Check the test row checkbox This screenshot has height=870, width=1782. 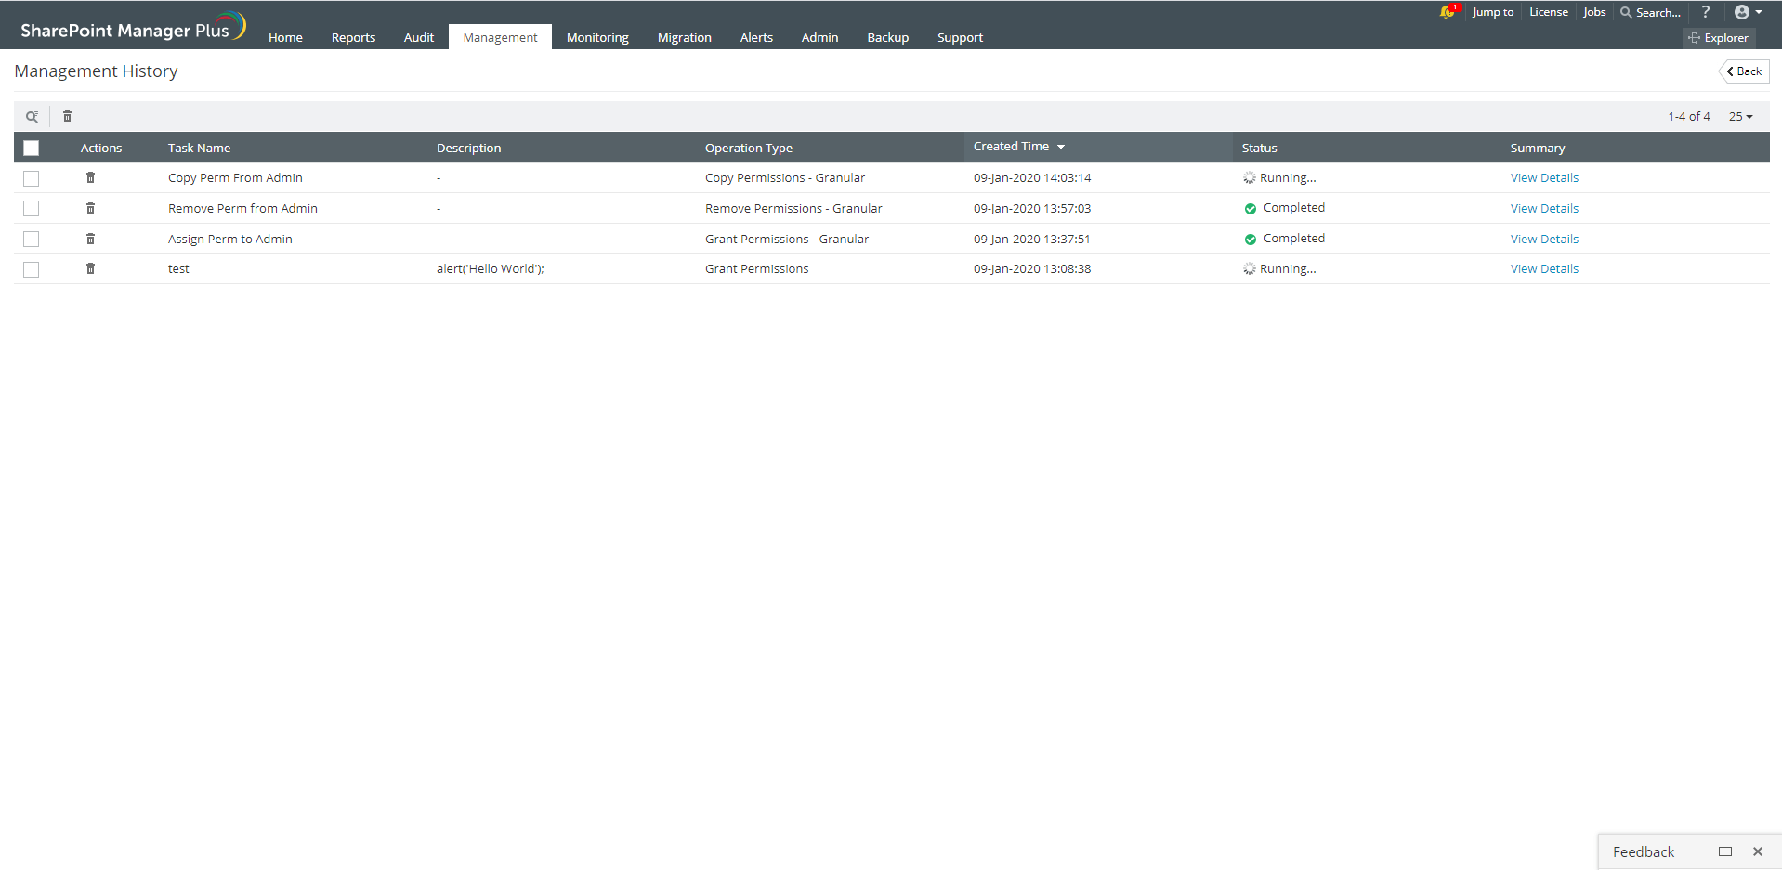31,269
